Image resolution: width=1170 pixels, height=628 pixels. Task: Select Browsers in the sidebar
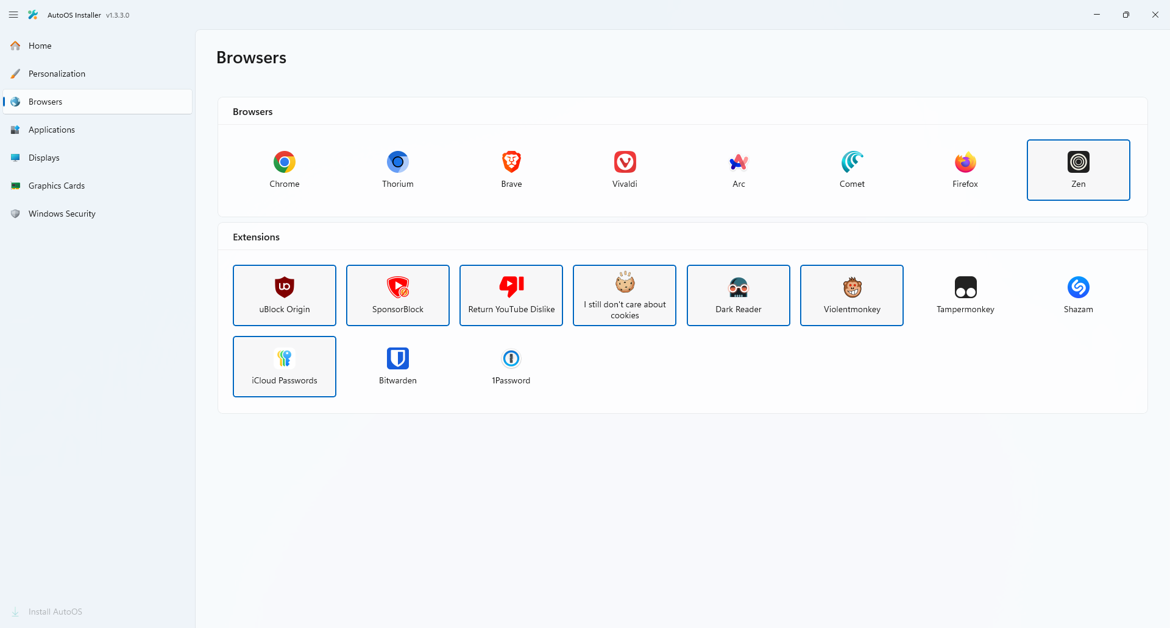(97, 102)
